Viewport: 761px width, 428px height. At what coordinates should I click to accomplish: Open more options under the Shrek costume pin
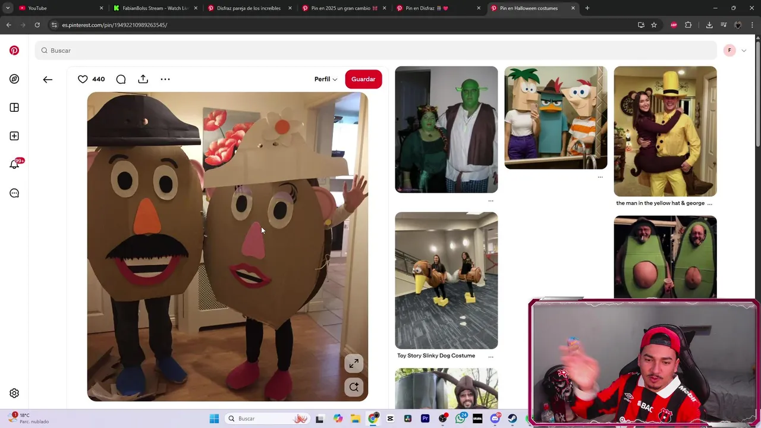click(490, 201)
